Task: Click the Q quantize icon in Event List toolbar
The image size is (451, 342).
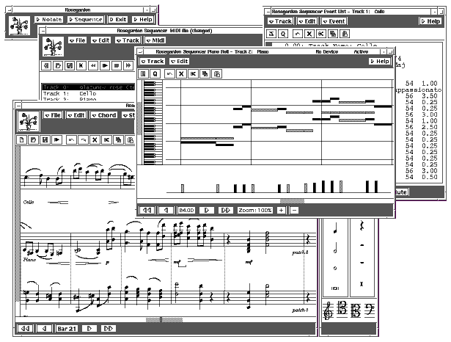Action: [x=283, y=34]
